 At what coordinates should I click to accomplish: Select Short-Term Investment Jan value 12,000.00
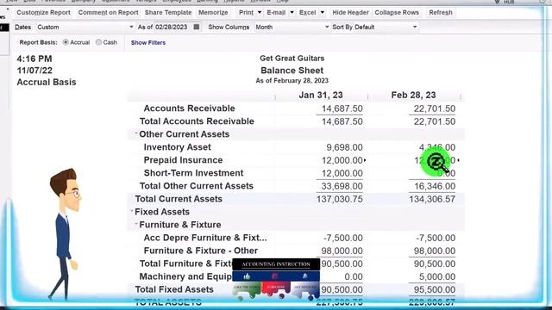coord(342,173)
